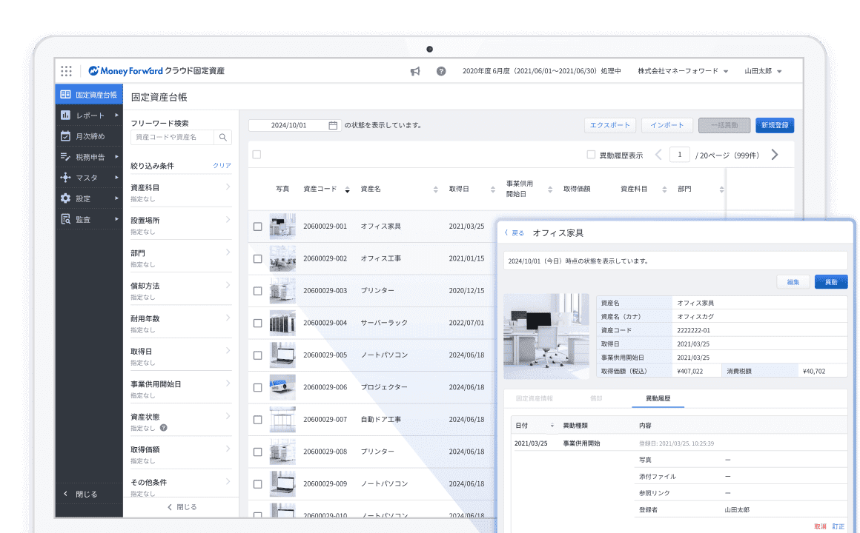The image size is (860, 533).
Task: Enable the 異動履歴表示 checkbox
Action: tap(591, 155)
